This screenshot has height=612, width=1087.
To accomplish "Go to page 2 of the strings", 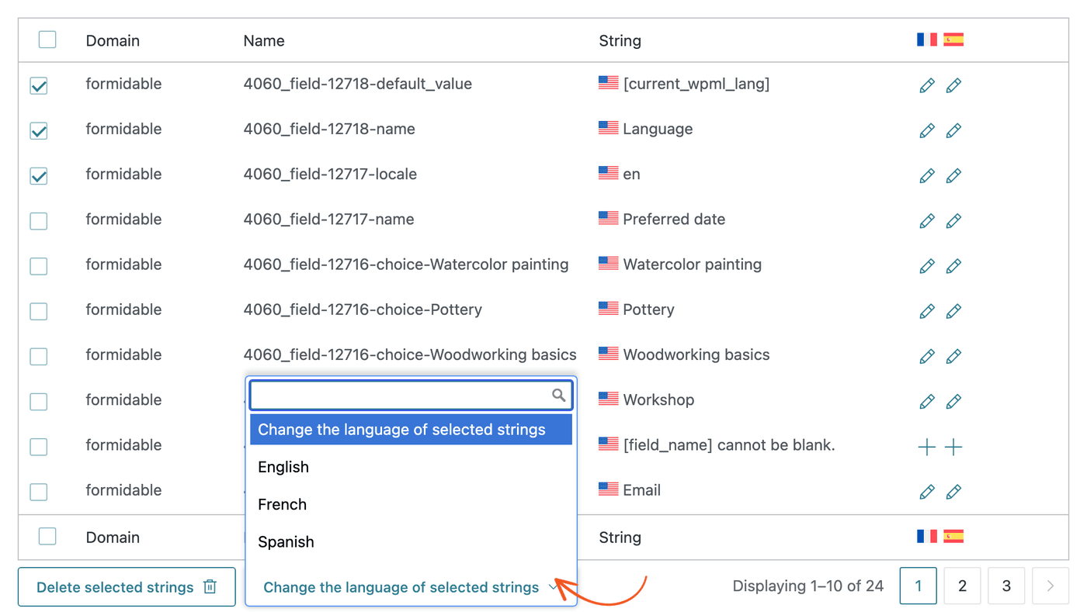I will pos(962,586).
